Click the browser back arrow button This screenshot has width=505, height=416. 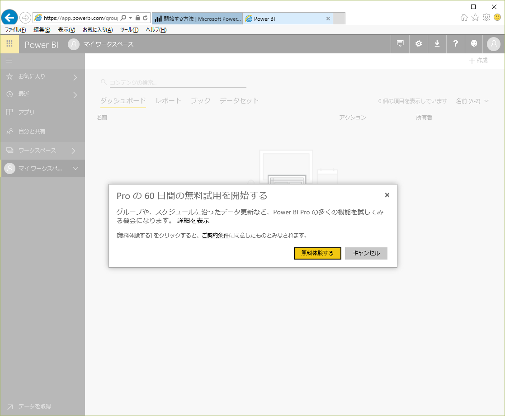(x=9, y=17)
